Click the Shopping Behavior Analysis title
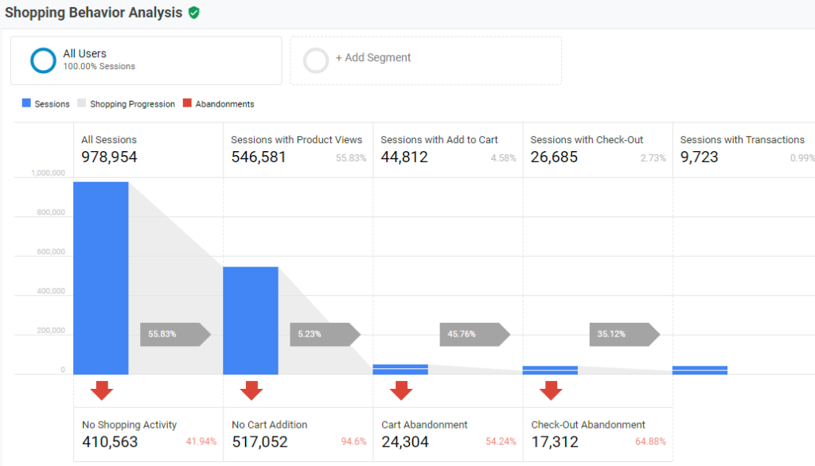The width and height of the screenshot is (815, 466). pyautogui.click(x=94, y=13)
